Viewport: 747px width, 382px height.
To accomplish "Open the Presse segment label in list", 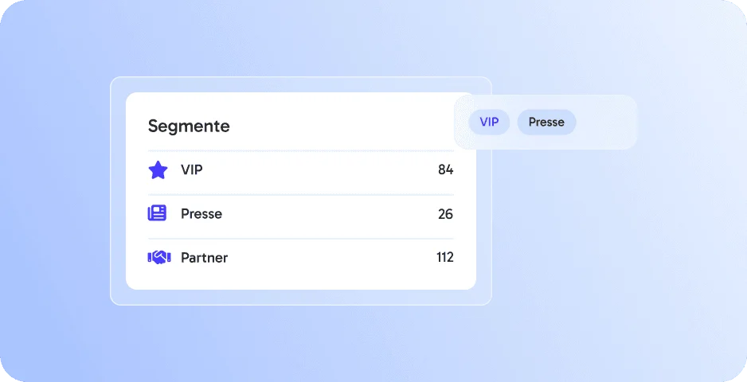I will coord(201,213).
